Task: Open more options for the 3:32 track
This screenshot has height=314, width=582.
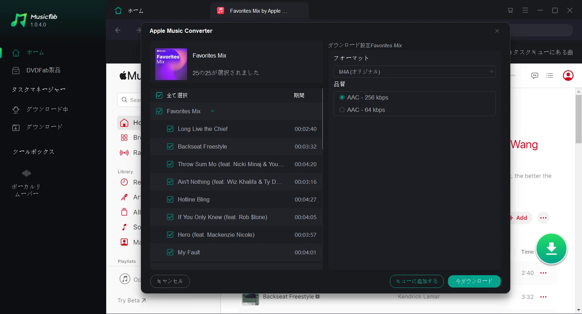Action: tap(543, 297)
